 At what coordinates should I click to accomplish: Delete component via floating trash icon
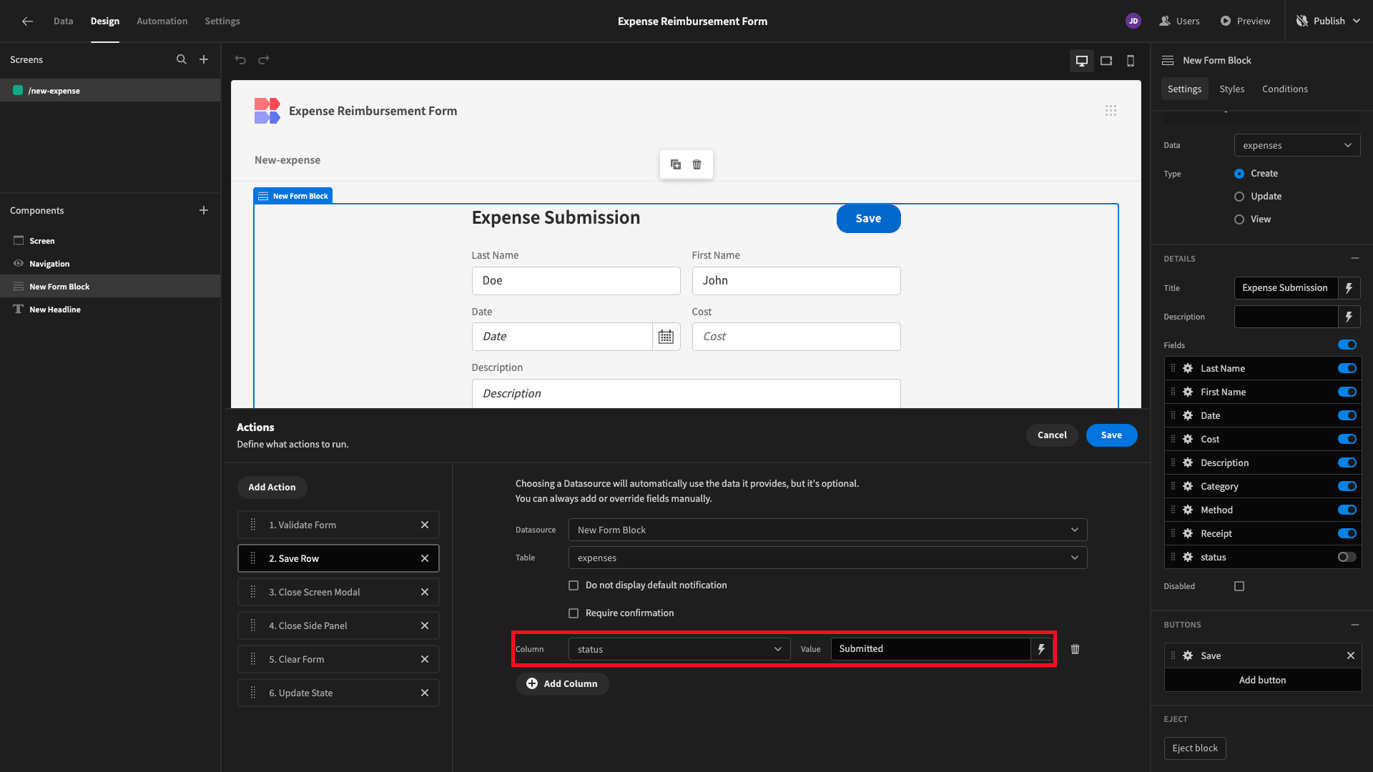[x=697, y=164]
